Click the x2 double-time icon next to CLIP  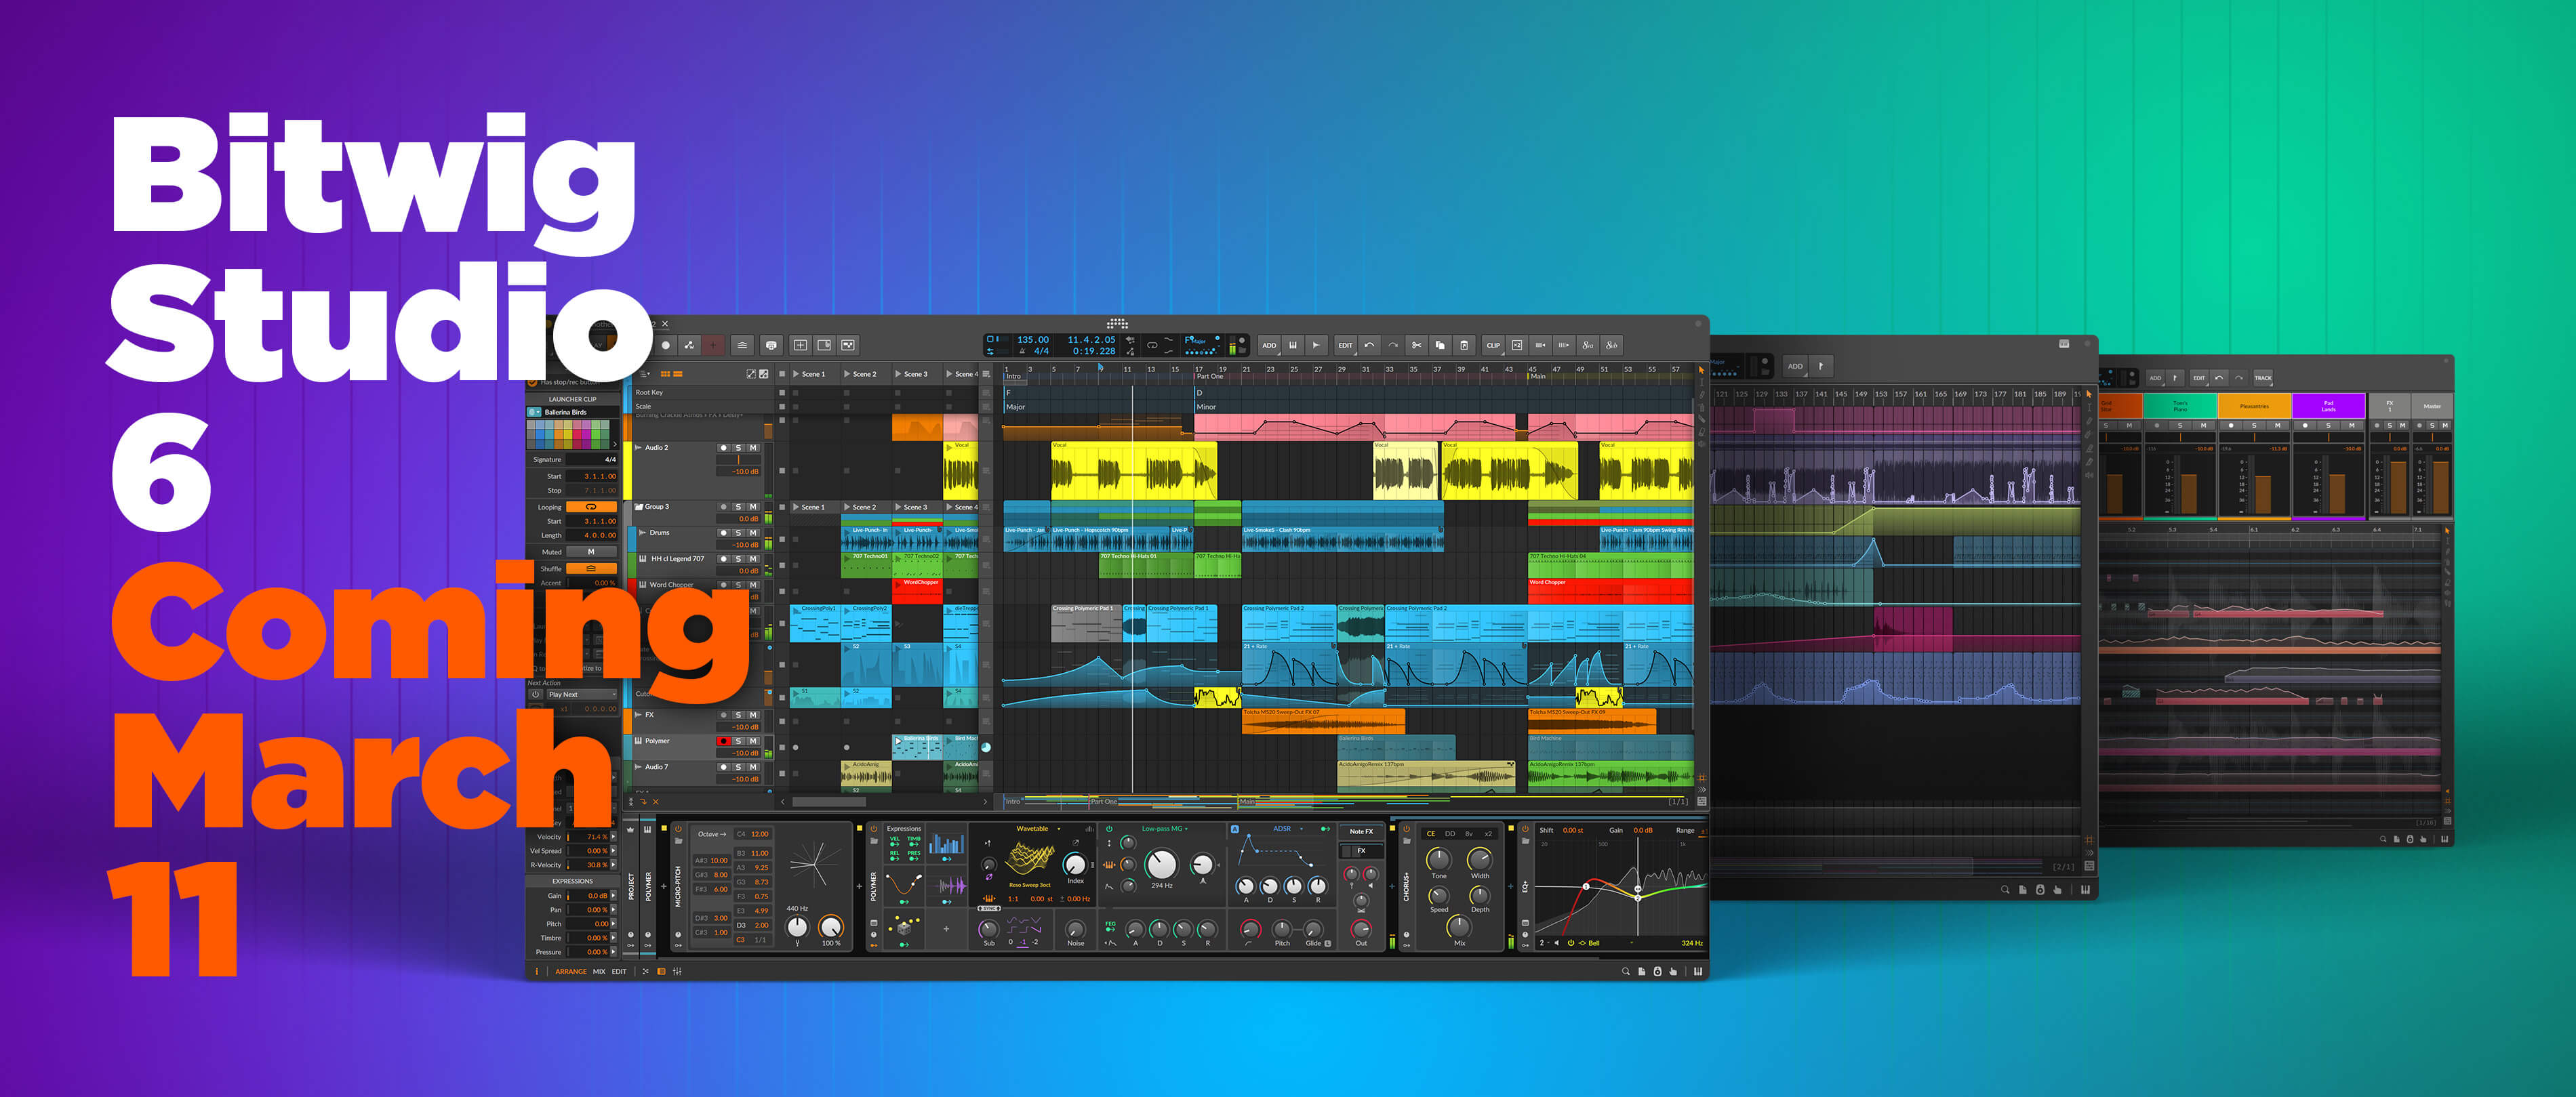(x=1518, y=345)
